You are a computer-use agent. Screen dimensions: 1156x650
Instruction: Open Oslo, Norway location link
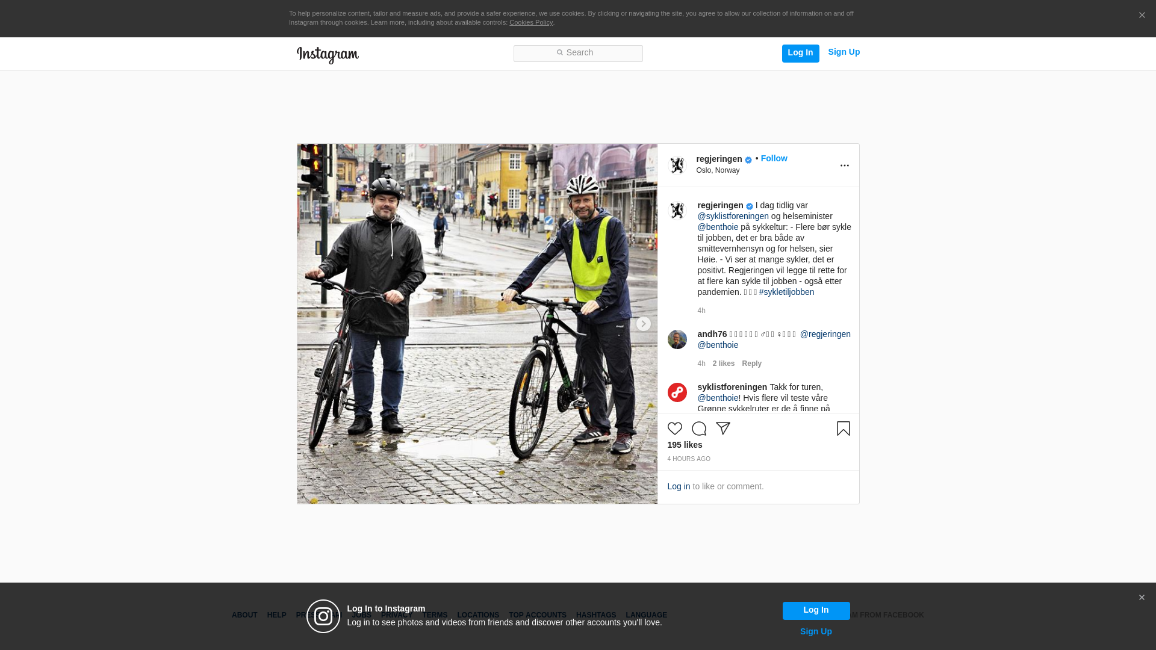tap(718, 170)
